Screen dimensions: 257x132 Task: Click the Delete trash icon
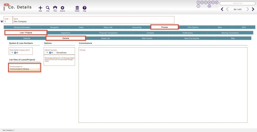77,8
